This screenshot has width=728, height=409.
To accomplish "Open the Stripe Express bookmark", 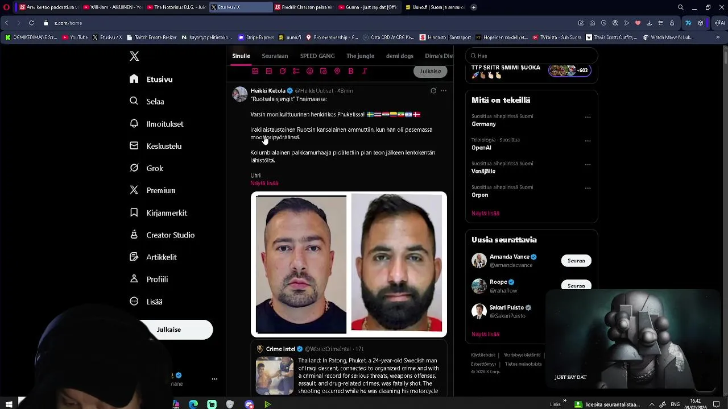I will click(256, 37).
